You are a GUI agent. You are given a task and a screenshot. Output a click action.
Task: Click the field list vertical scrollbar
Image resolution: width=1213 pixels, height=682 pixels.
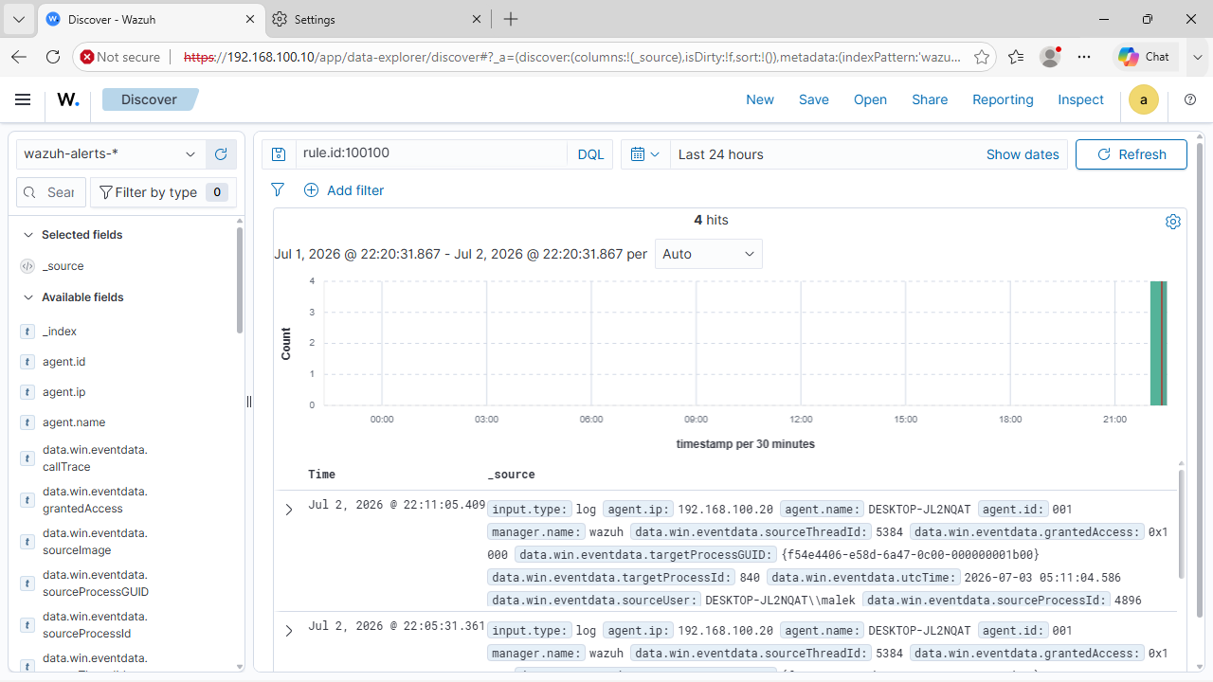(240, 280)
